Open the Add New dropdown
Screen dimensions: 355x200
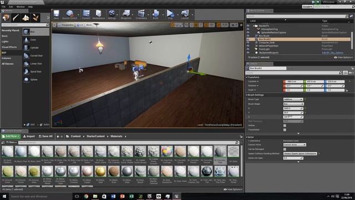click(11, 136)
